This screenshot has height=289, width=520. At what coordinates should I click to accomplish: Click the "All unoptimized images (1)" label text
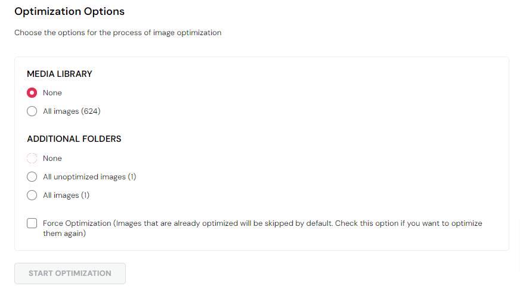click(89, 177)
